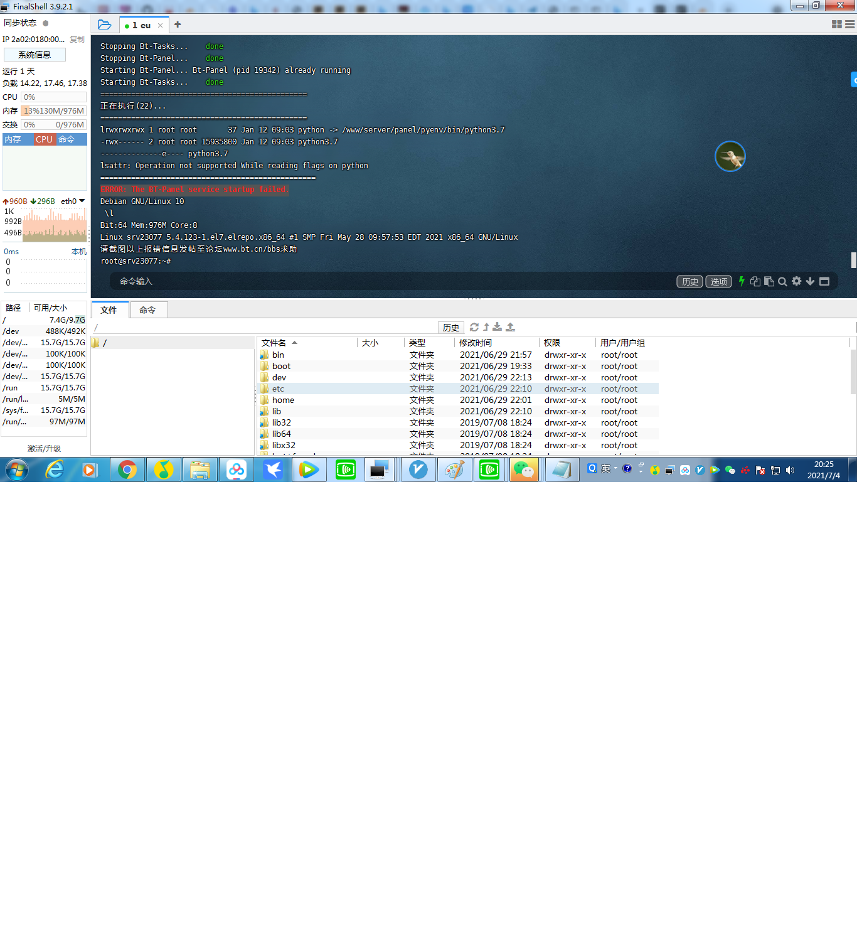Click the volume speaker tray icon

click(790, 470)
